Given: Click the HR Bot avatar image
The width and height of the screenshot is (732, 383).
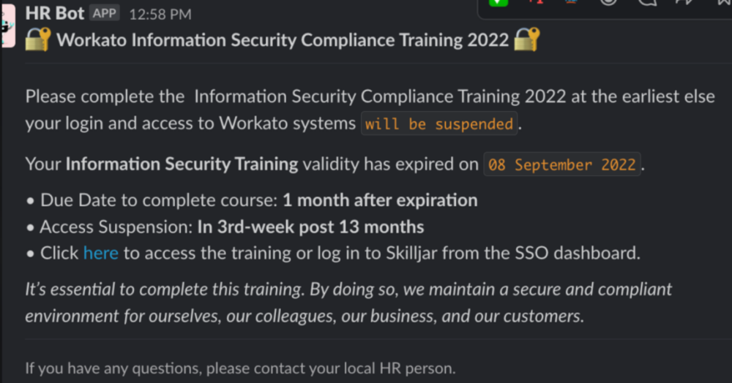Looking at the screenshot, I should (7, 26).
